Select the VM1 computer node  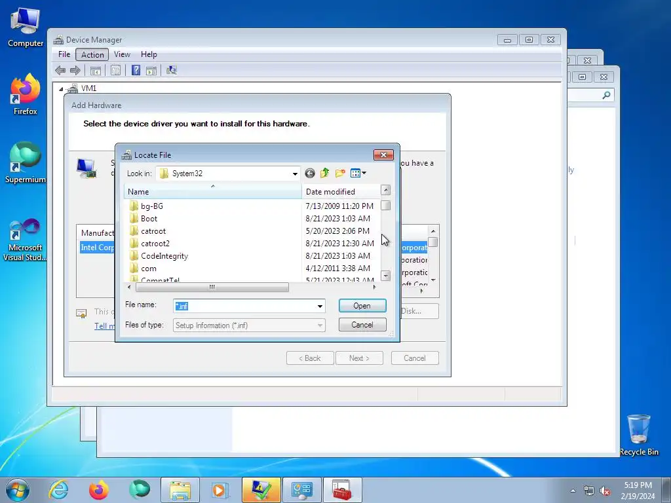(88, 88)
